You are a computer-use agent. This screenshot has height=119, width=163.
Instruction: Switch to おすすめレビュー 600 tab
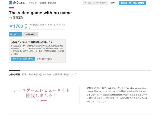(40, 75)
